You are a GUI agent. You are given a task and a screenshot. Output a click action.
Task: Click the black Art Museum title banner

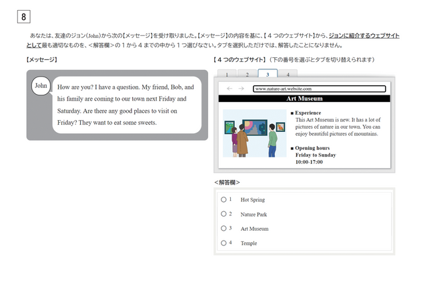pyautogui.click(x=304, y=98)
